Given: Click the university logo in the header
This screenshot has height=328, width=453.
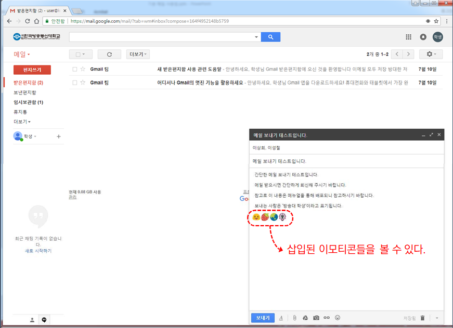Looking at the screenshot, I should (36, 37).
